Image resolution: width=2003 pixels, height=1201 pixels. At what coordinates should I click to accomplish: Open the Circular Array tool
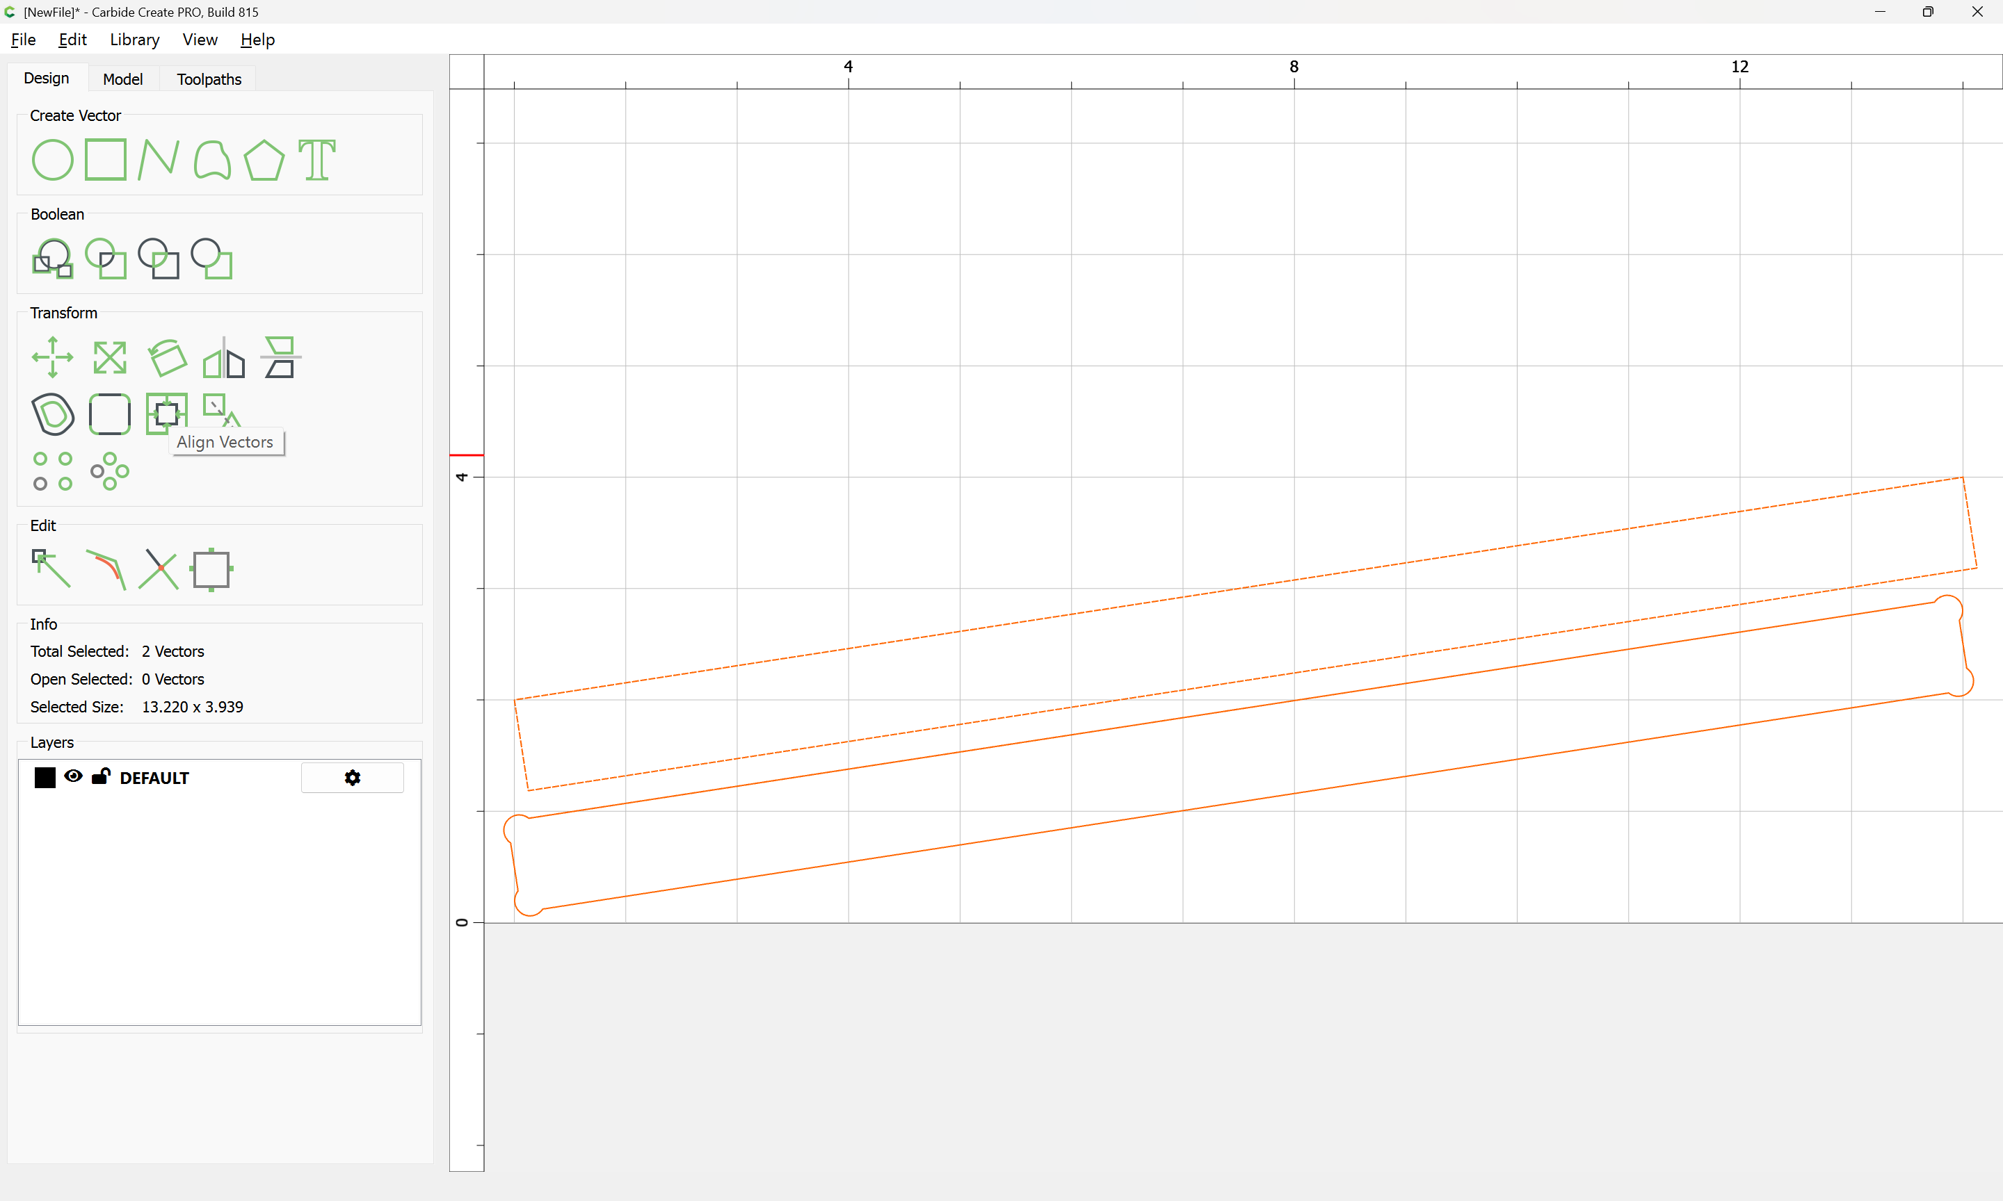click(109, 471)
